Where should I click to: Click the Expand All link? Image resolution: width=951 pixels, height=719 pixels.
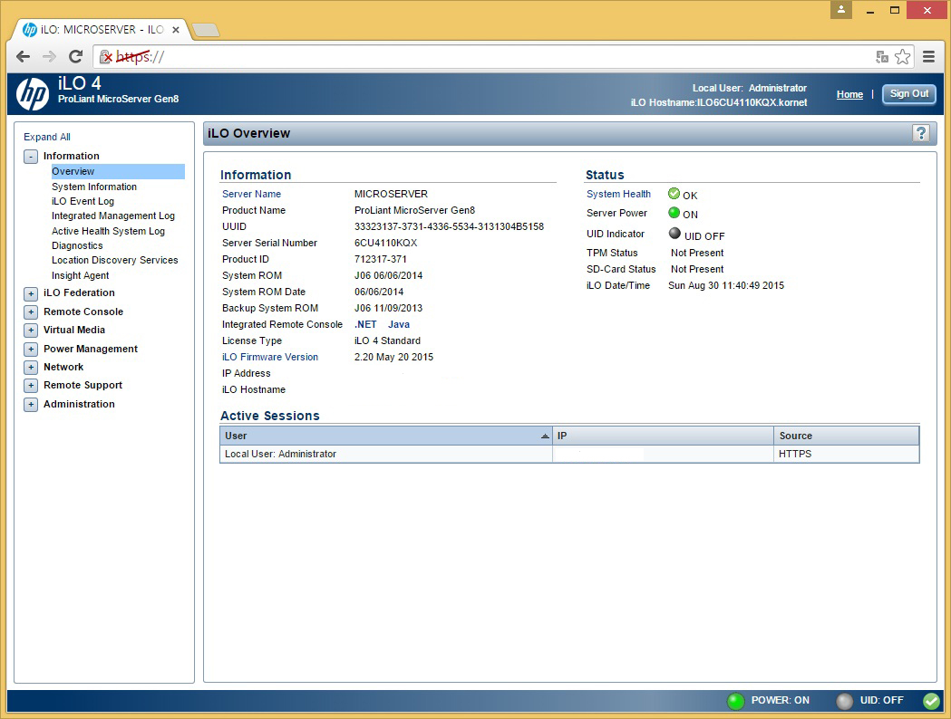click(x=47, y=137)
